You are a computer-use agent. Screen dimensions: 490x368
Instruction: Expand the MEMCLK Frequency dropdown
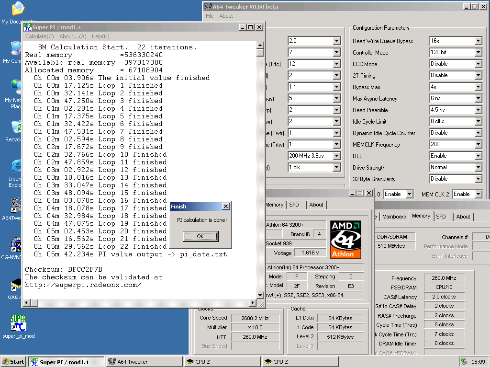[478, 144]
